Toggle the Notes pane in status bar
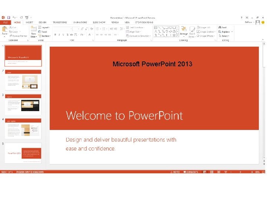The width and height of the screenshot is (267, 200). [x=175, y=172]
